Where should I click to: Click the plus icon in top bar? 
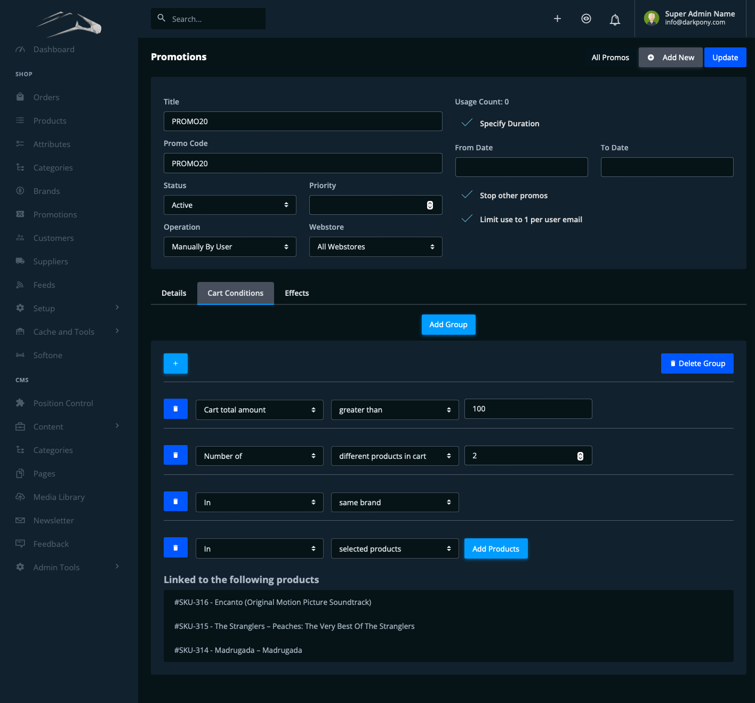click(x=557, y=19)
